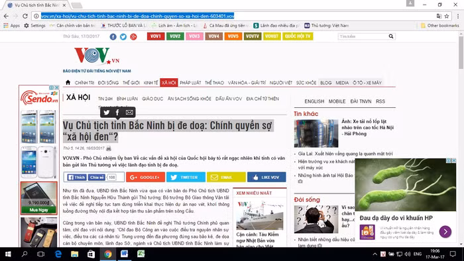Click Facebook Thích like button

76,178
